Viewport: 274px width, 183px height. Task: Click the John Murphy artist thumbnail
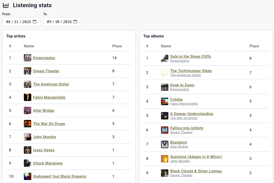coord(28,137)
